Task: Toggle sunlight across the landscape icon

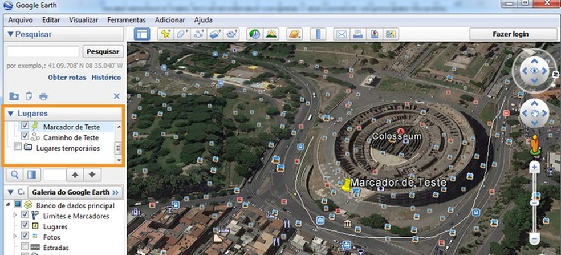Action: 271,34
